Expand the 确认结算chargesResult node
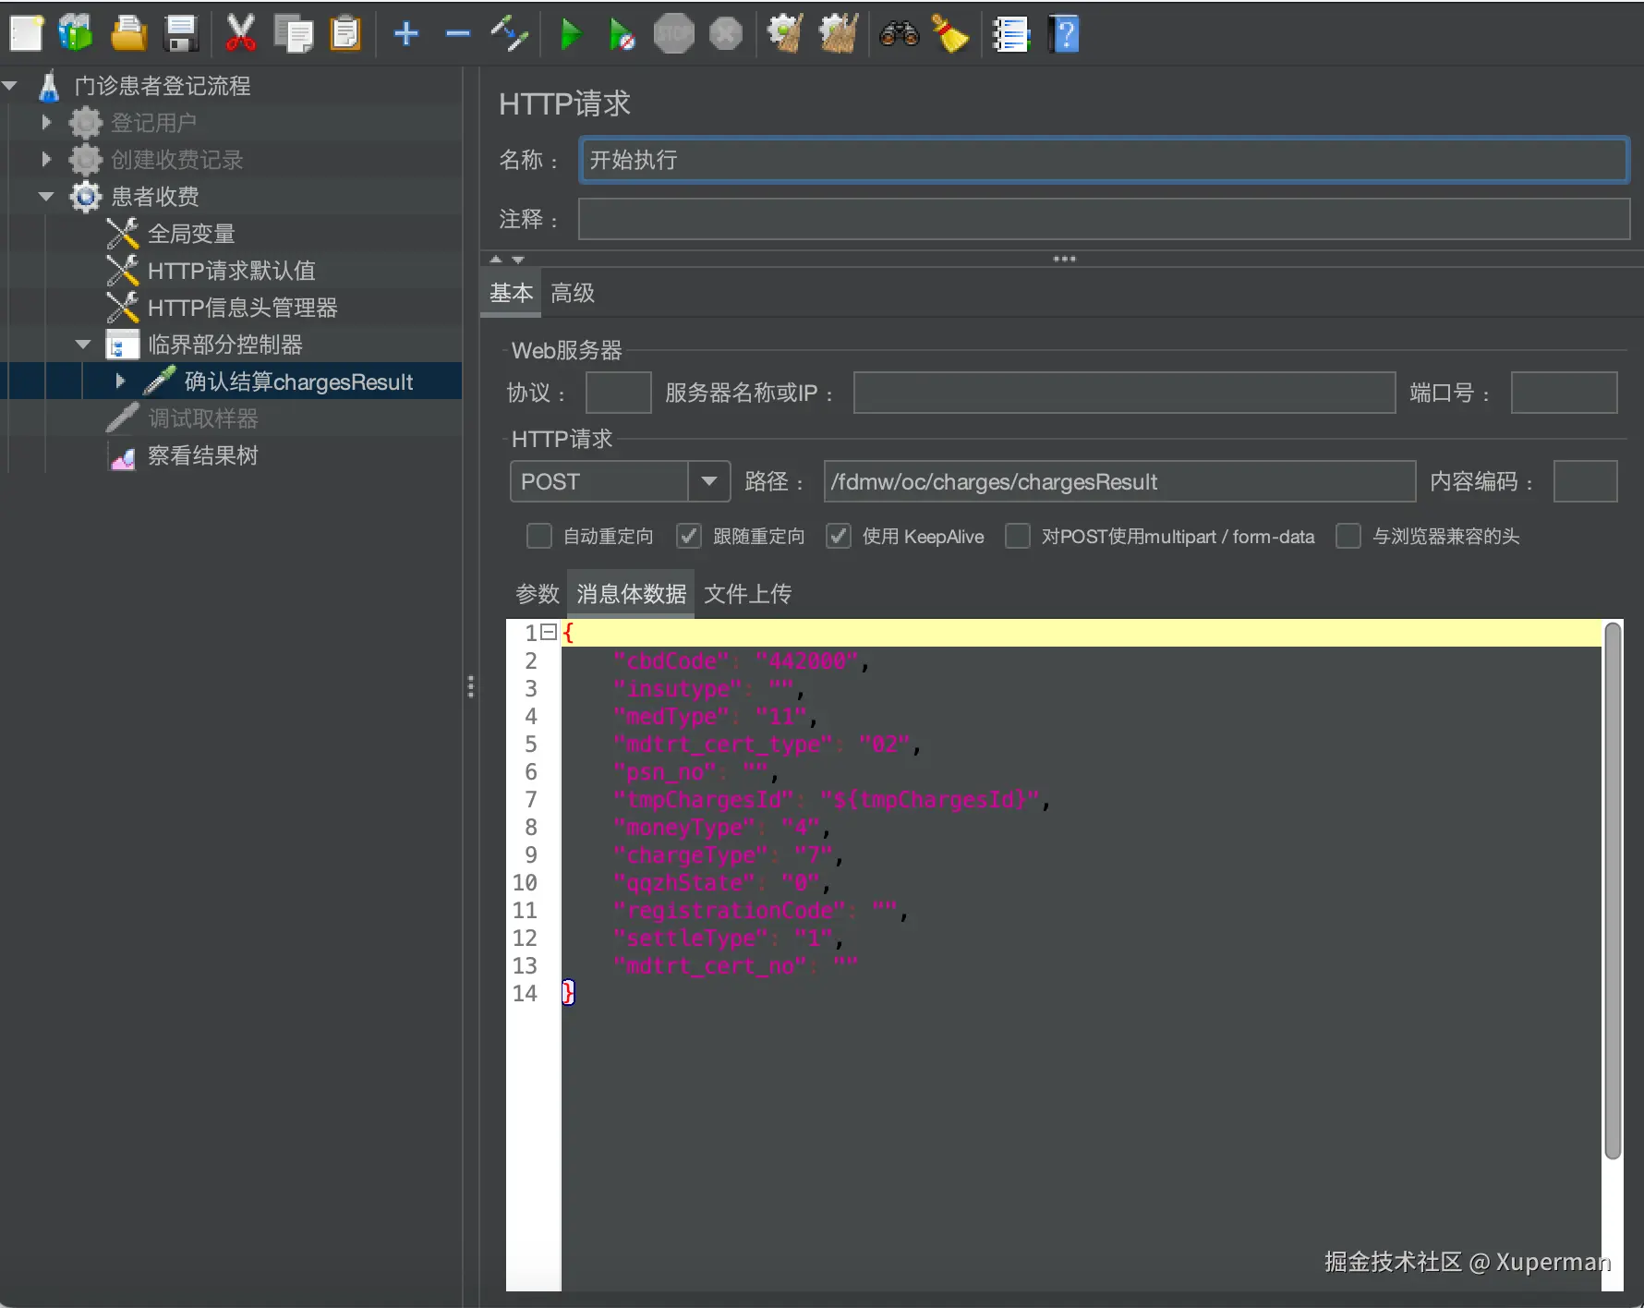Viewport: 1644px width, 1308px height. coord(120,381)
